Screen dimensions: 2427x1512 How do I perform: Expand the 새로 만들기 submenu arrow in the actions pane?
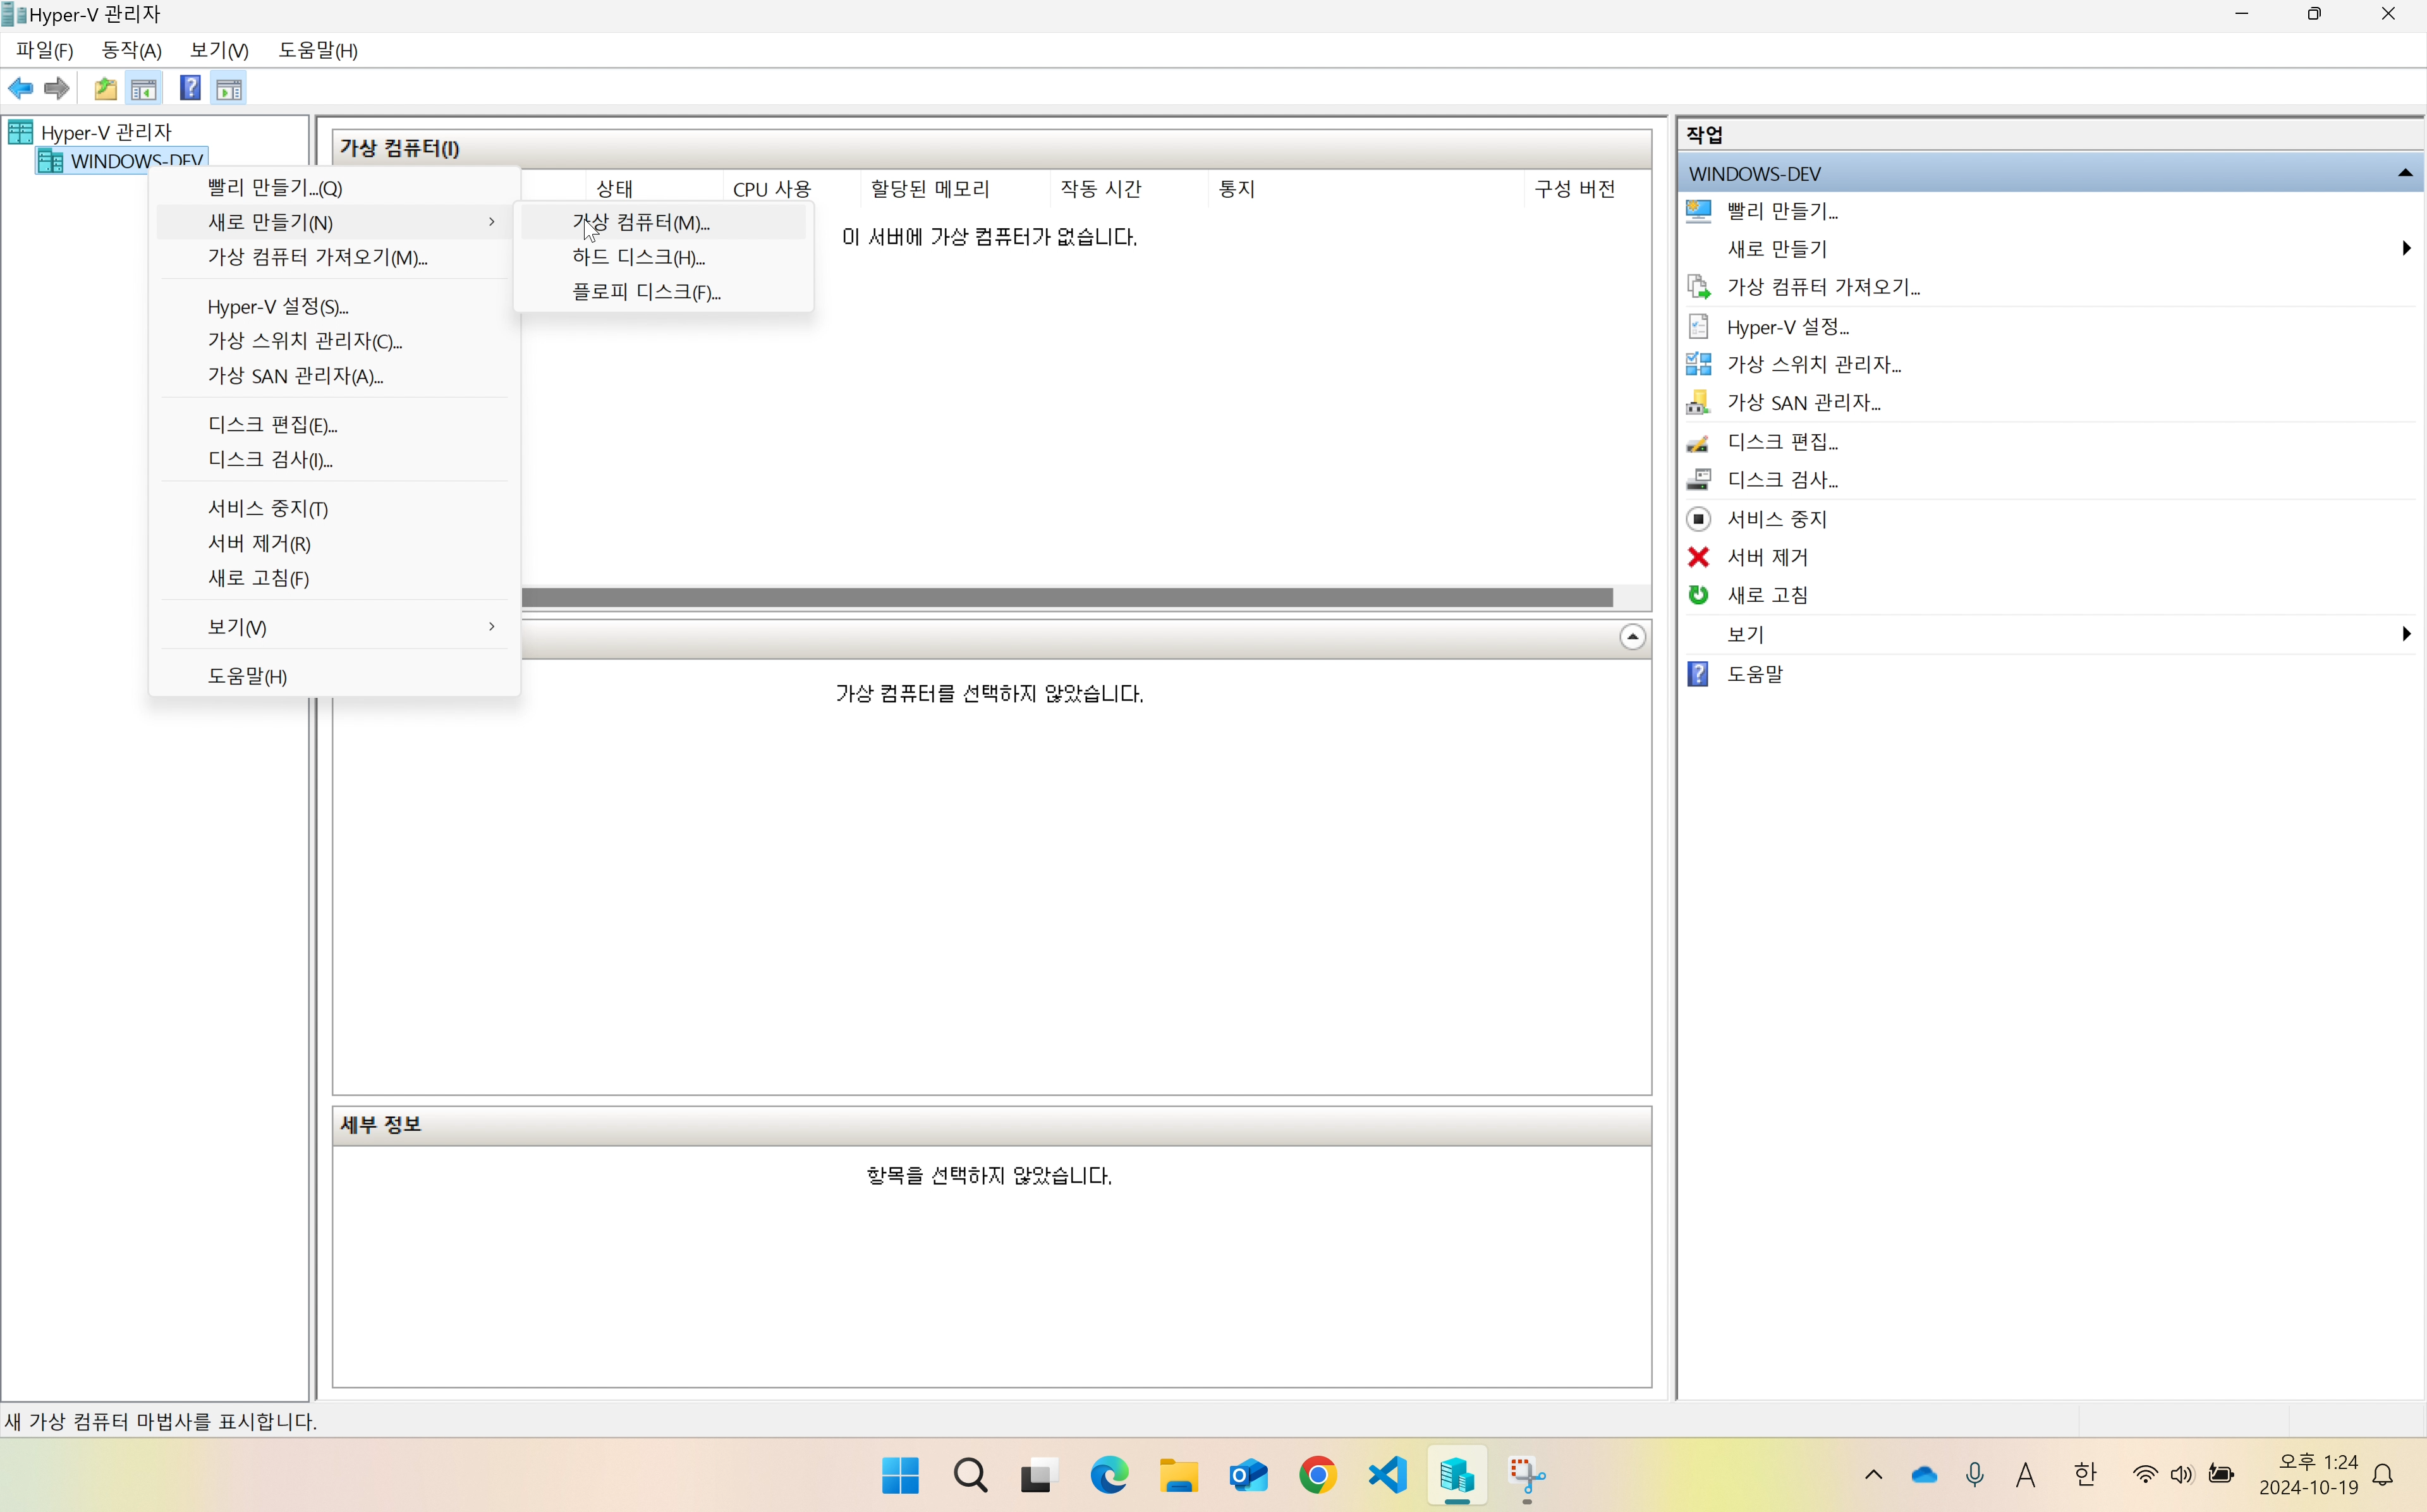click(2405, 248)
